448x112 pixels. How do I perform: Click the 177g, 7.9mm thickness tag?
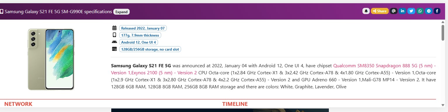[x=140, y=35]
